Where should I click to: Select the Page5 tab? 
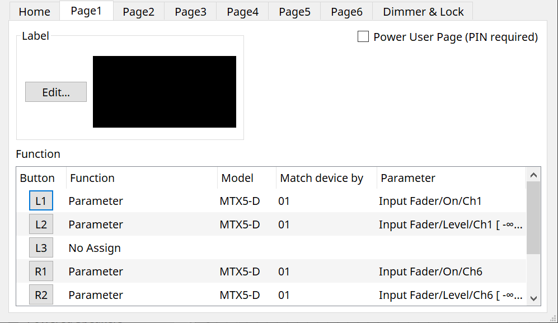point(294,11)
